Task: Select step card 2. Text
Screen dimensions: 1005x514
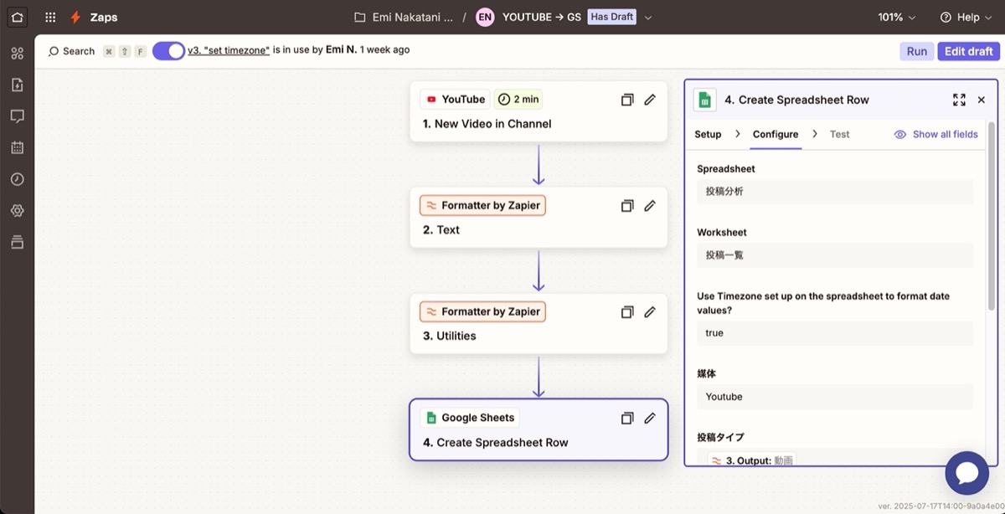Action: (539, 218)
